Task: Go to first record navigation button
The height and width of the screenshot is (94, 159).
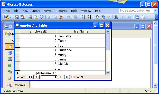Action: [31, 77]
